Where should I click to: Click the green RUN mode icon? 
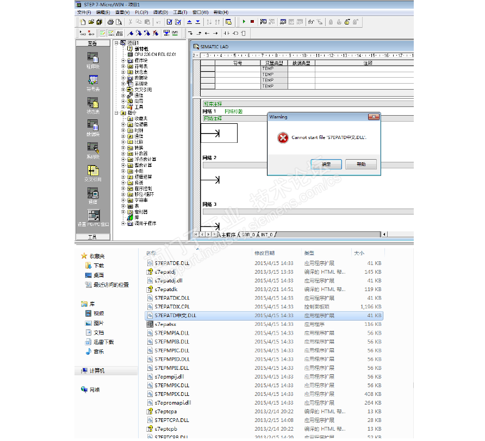coord(244,22)
